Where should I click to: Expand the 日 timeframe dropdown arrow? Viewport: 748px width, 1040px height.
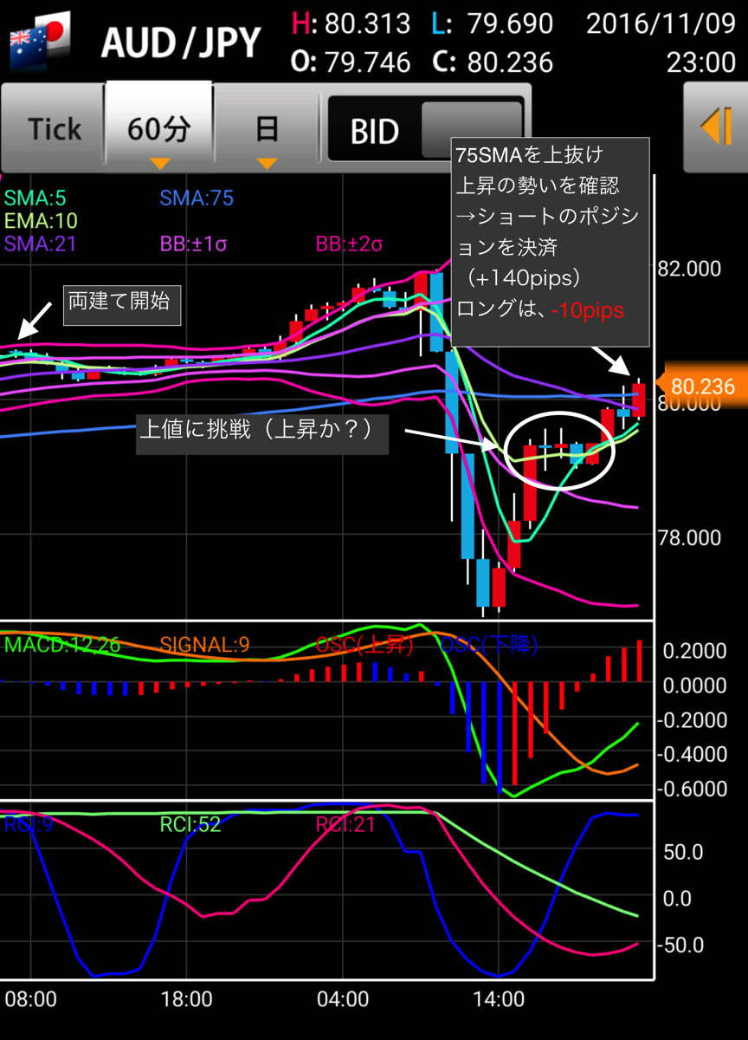(267, 163)
